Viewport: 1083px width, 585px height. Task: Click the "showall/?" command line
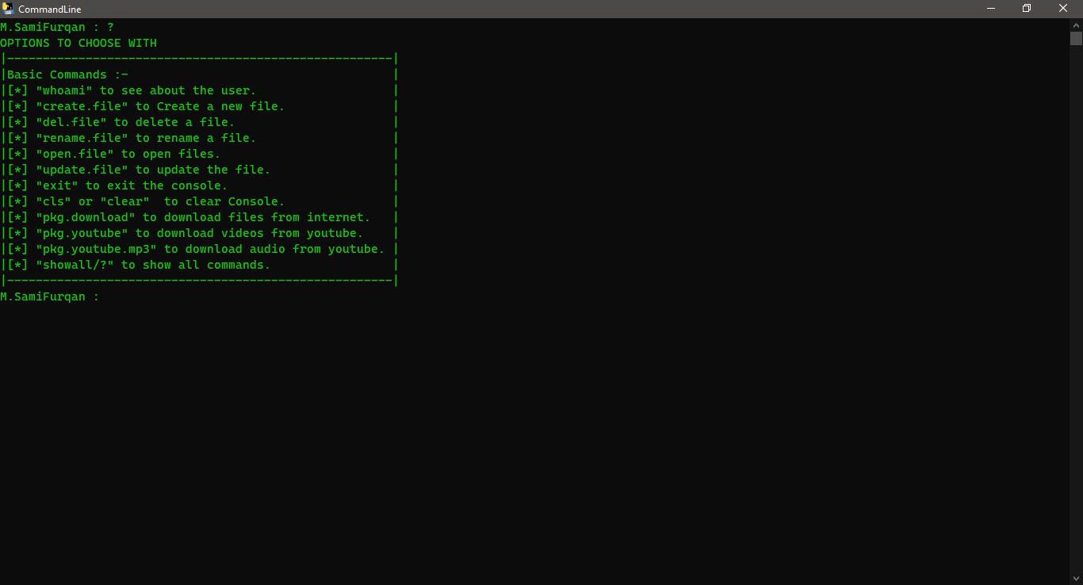(139, 265)
